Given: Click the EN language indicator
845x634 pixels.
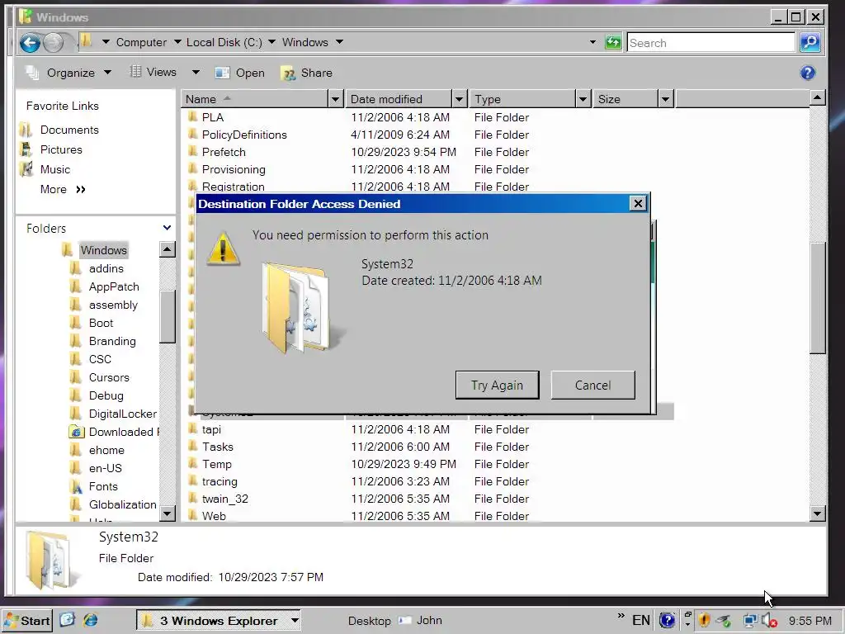Looking at the screenshot, I should (x=640, y=621).
